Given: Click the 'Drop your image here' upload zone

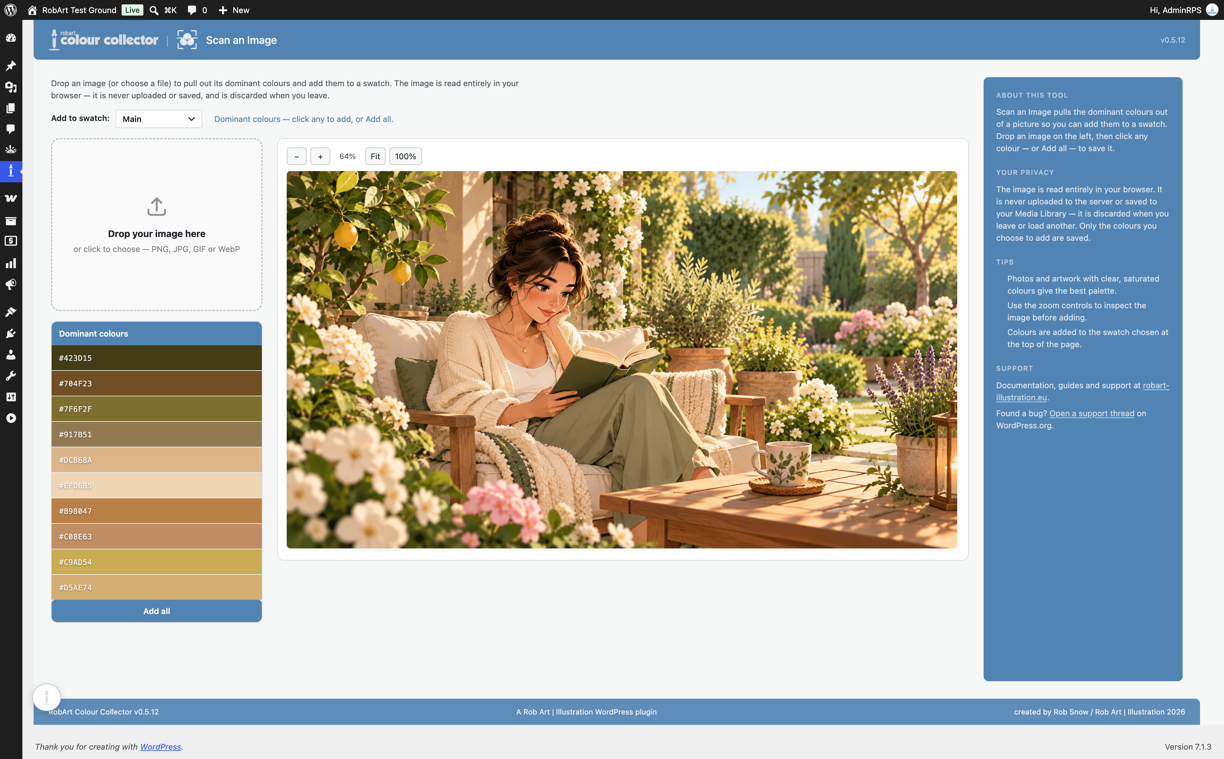Looking at the screenshot, I should coord(156,225).
